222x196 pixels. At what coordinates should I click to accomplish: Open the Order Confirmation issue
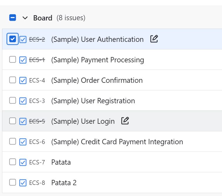[x=97, y=80]
